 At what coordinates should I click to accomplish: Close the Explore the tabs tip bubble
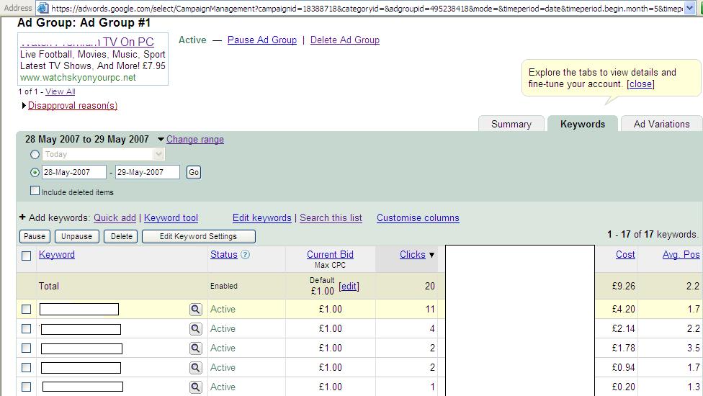(640, 84)
